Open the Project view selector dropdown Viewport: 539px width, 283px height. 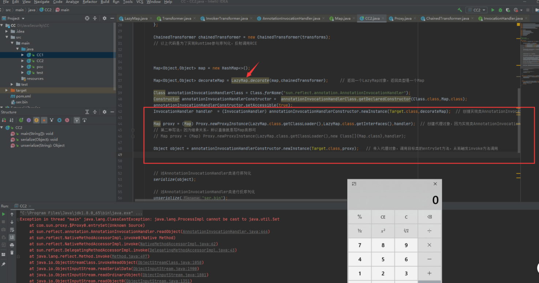coord(14,18)
